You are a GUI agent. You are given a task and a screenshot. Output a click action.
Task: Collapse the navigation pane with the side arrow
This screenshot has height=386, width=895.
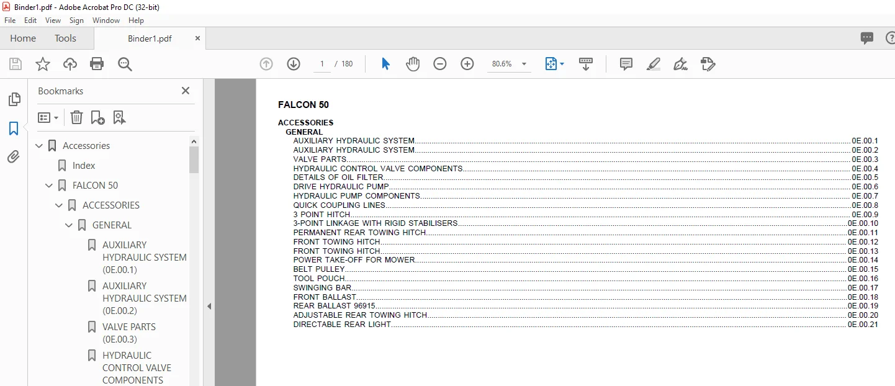coord(209,306)
